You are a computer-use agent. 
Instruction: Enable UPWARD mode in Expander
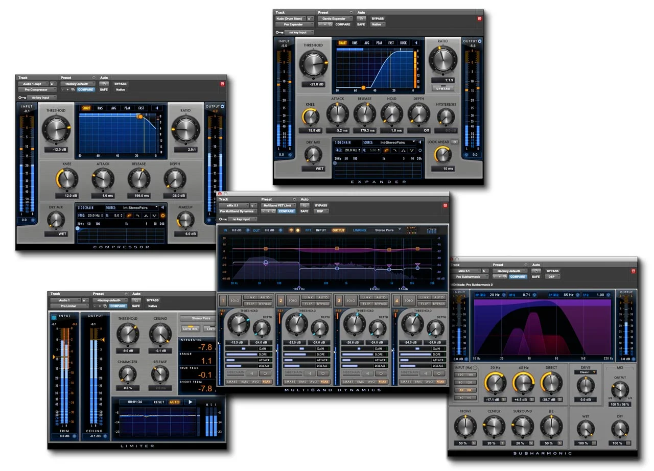pos(442,88)
